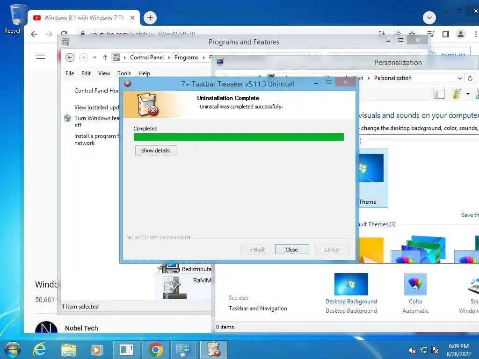Click the Start button on taskbar

pyautogui.click(x=12, y=350)
